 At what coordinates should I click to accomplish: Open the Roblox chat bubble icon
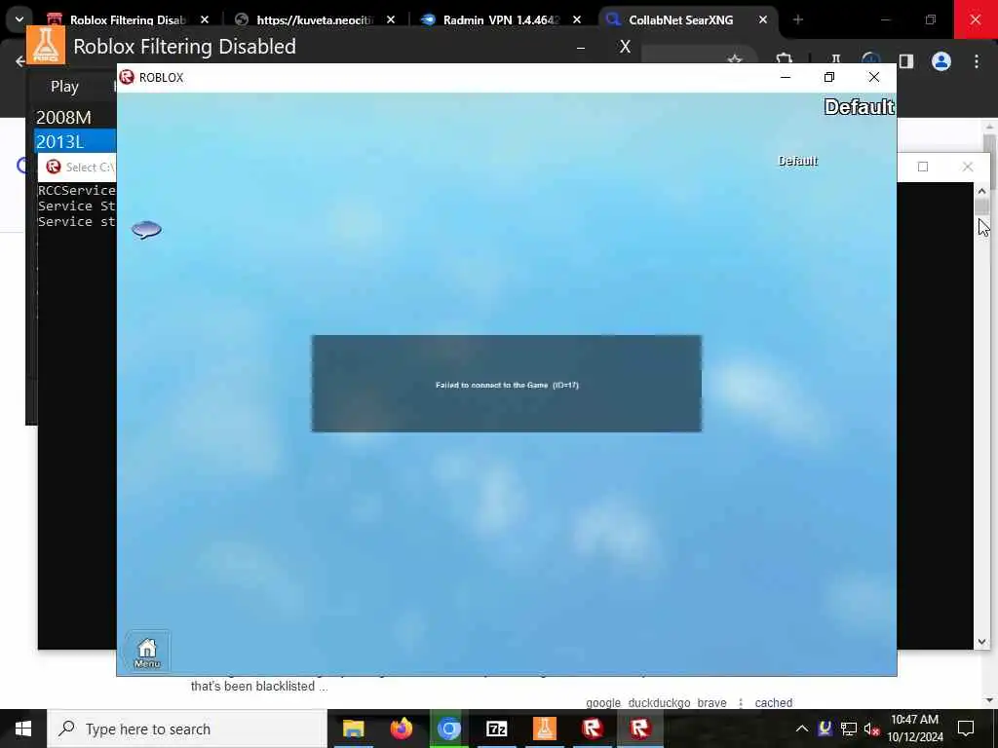[146, 229]
